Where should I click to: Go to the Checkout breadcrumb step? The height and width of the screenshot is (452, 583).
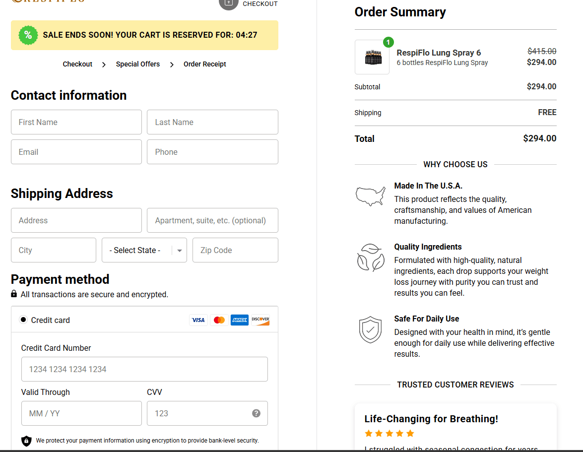pos(77,64)
